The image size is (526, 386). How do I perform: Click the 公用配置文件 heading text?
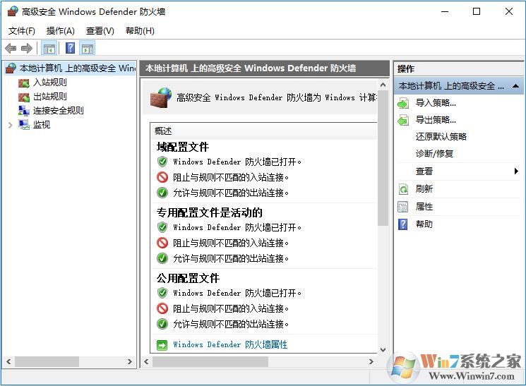188,278
